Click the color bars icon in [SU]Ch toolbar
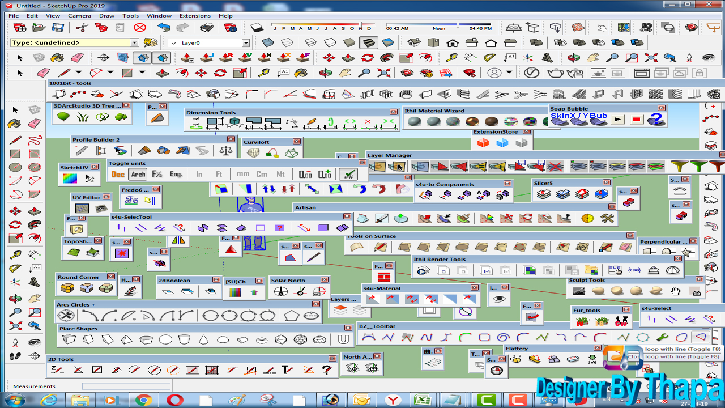The image size is (725, 408). pos(234,292)
